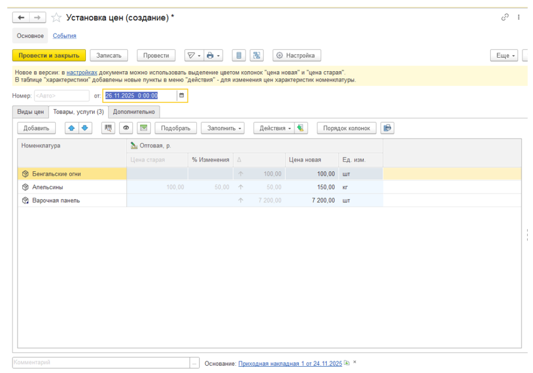Move row down with blue down arrow
Screen dimensions: 533x373
click(x=84, y=128)
